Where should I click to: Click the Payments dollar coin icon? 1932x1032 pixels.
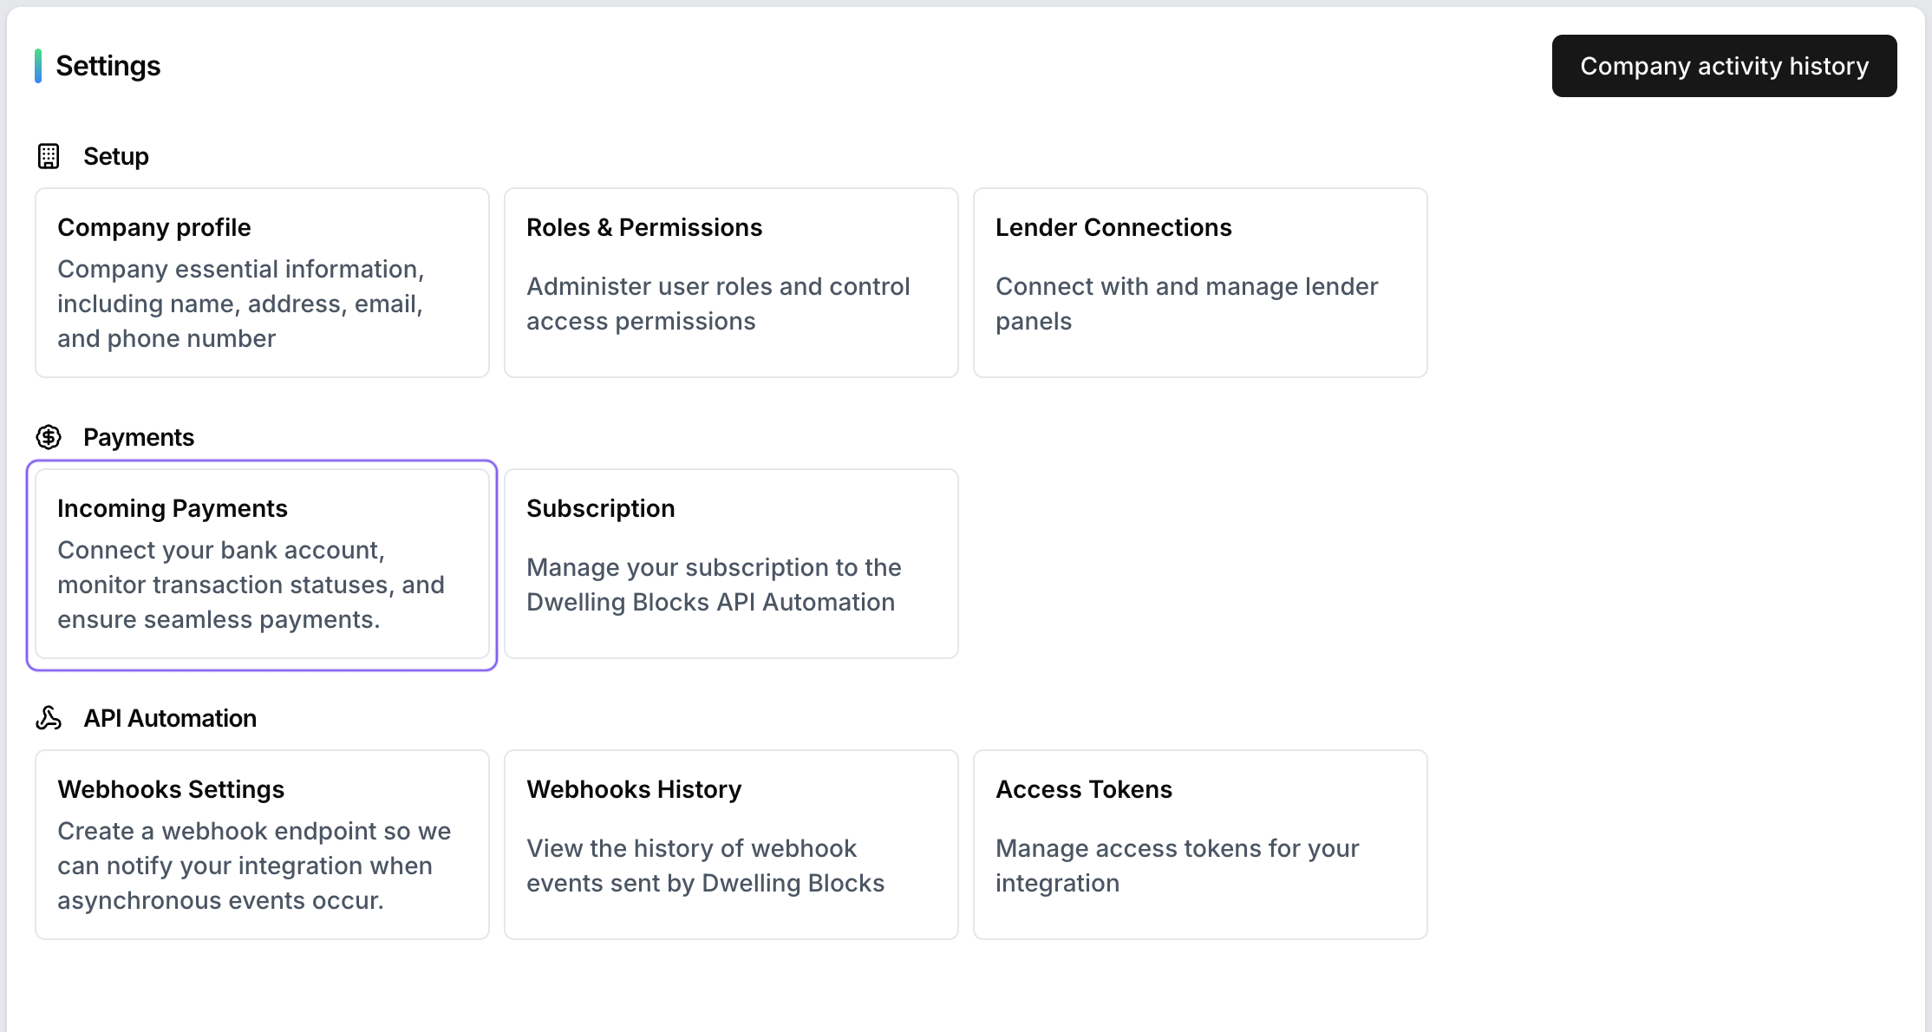(49, 437)
